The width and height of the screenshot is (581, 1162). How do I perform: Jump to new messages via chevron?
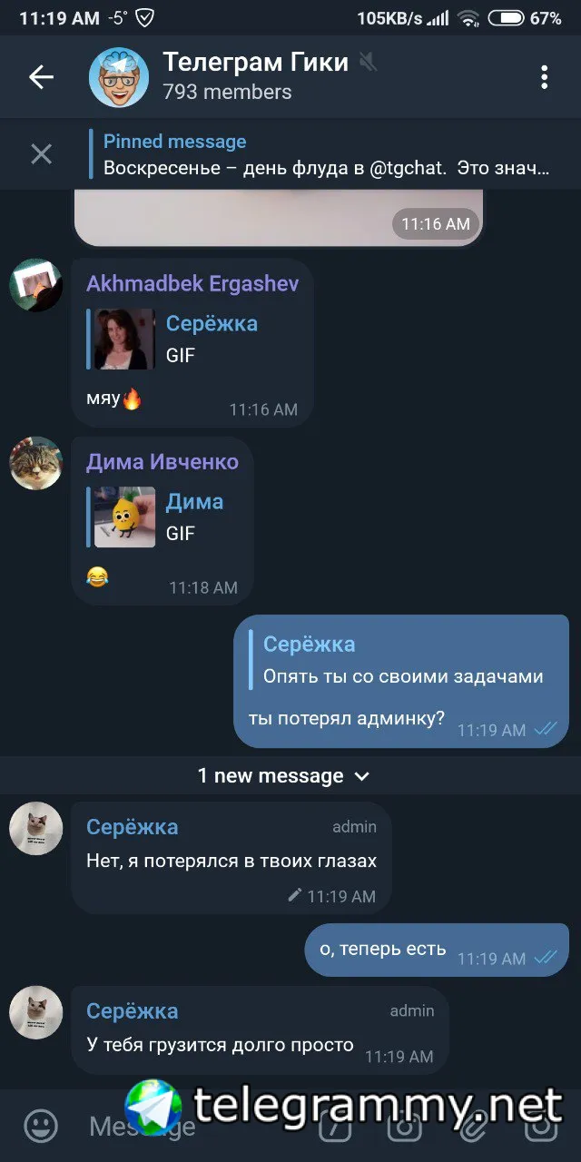(x=361, y=776)
